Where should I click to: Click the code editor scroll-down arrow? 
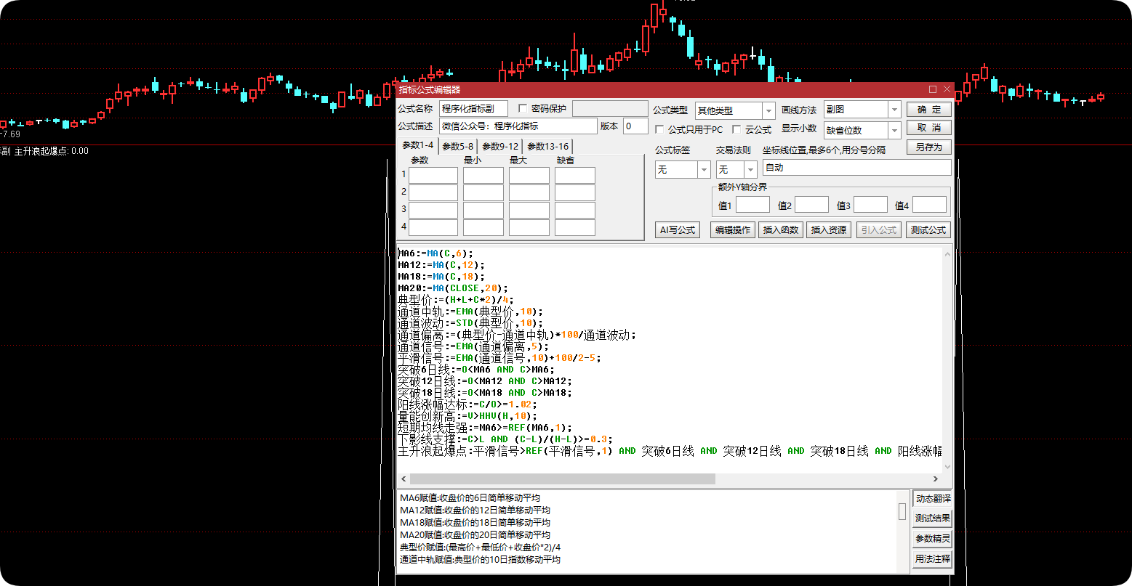tap(947, 466)
